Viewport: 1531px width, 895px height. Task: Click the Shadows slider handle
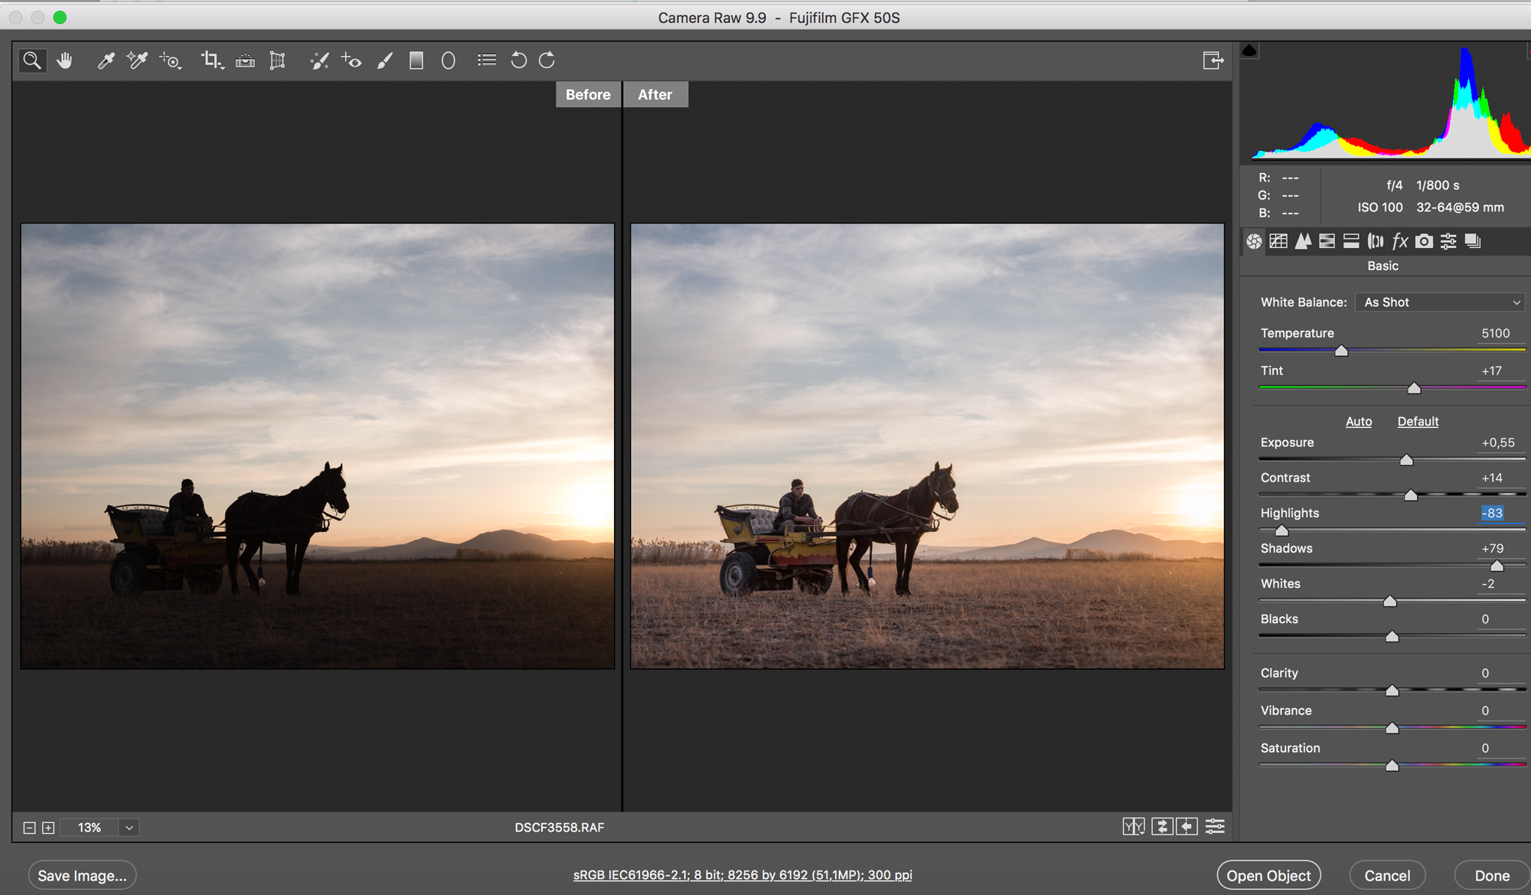[x=1497, y=566]
